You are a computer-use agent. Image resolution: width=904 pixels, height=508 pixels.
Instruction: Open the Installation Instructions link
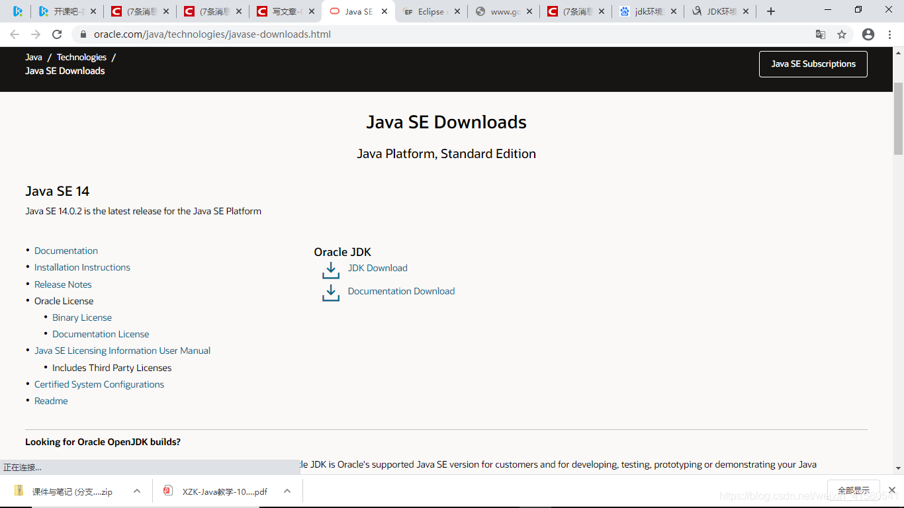point(82,267)
